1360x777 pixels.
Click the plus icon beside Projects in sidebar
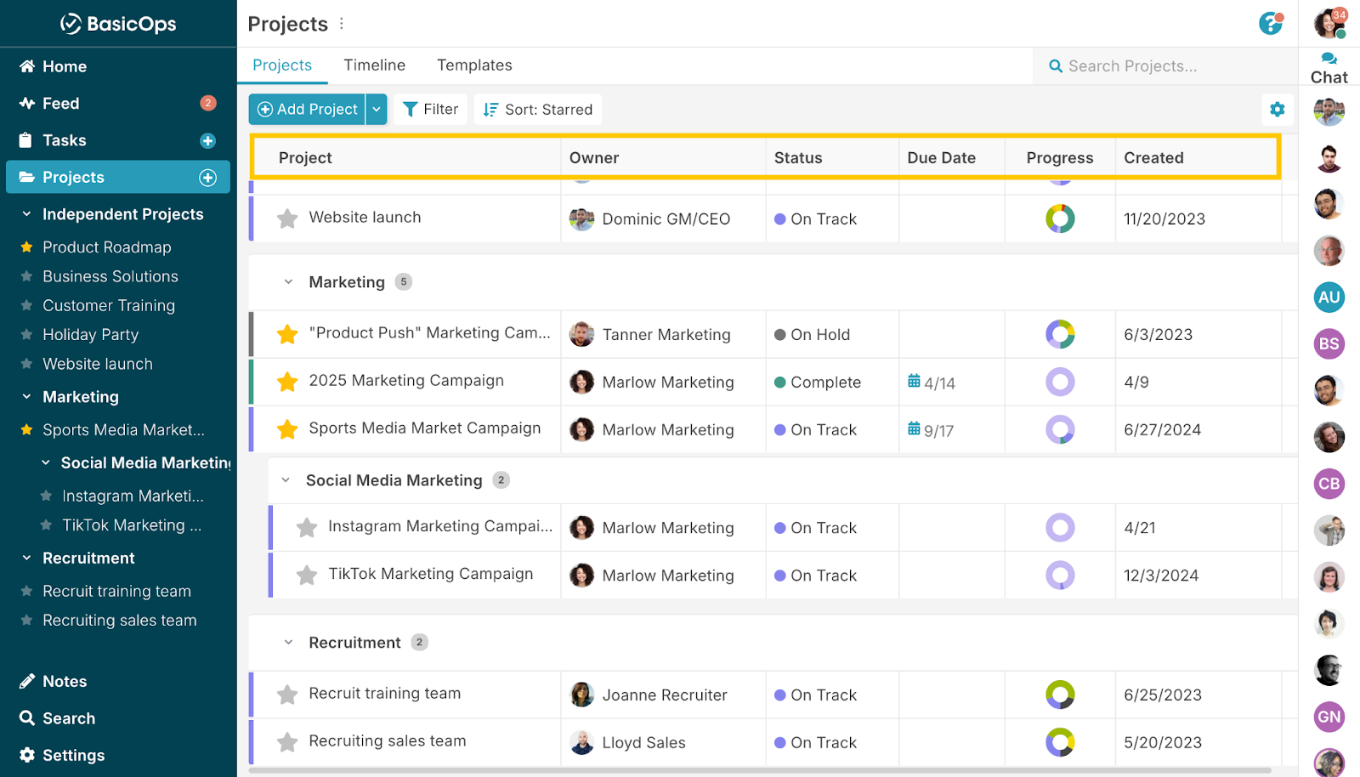point(207,178)
